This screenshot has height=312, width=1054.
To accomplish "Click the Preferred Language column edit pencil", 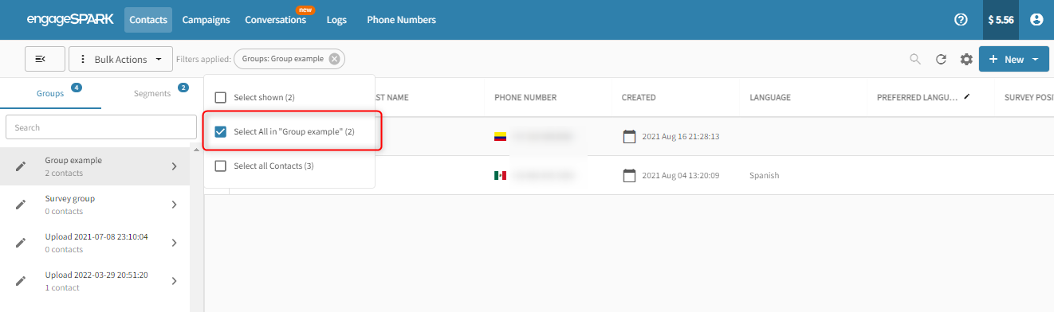I will [967, 96].
